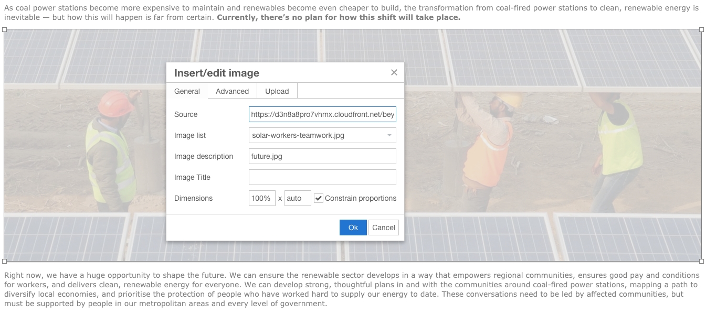Click the empty Image Title field
The height and width of the screenshot is (314, 706).
point(322,177)
